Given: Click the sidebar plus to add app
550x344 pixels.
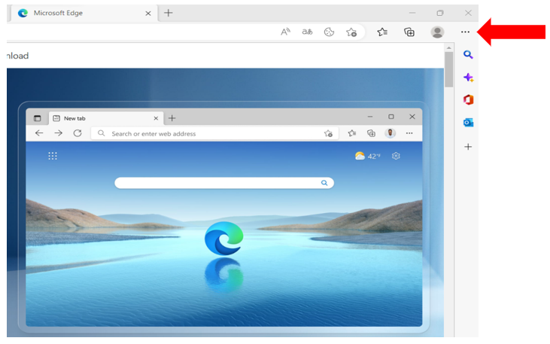Looking at the screenshot, I should (x=468, y=146).
